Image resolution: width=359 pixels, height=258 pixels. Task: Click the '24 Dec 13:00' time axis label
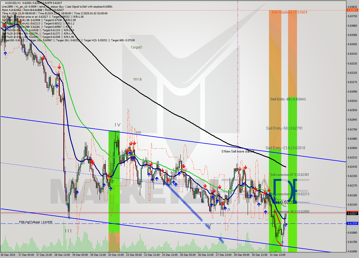170,255
